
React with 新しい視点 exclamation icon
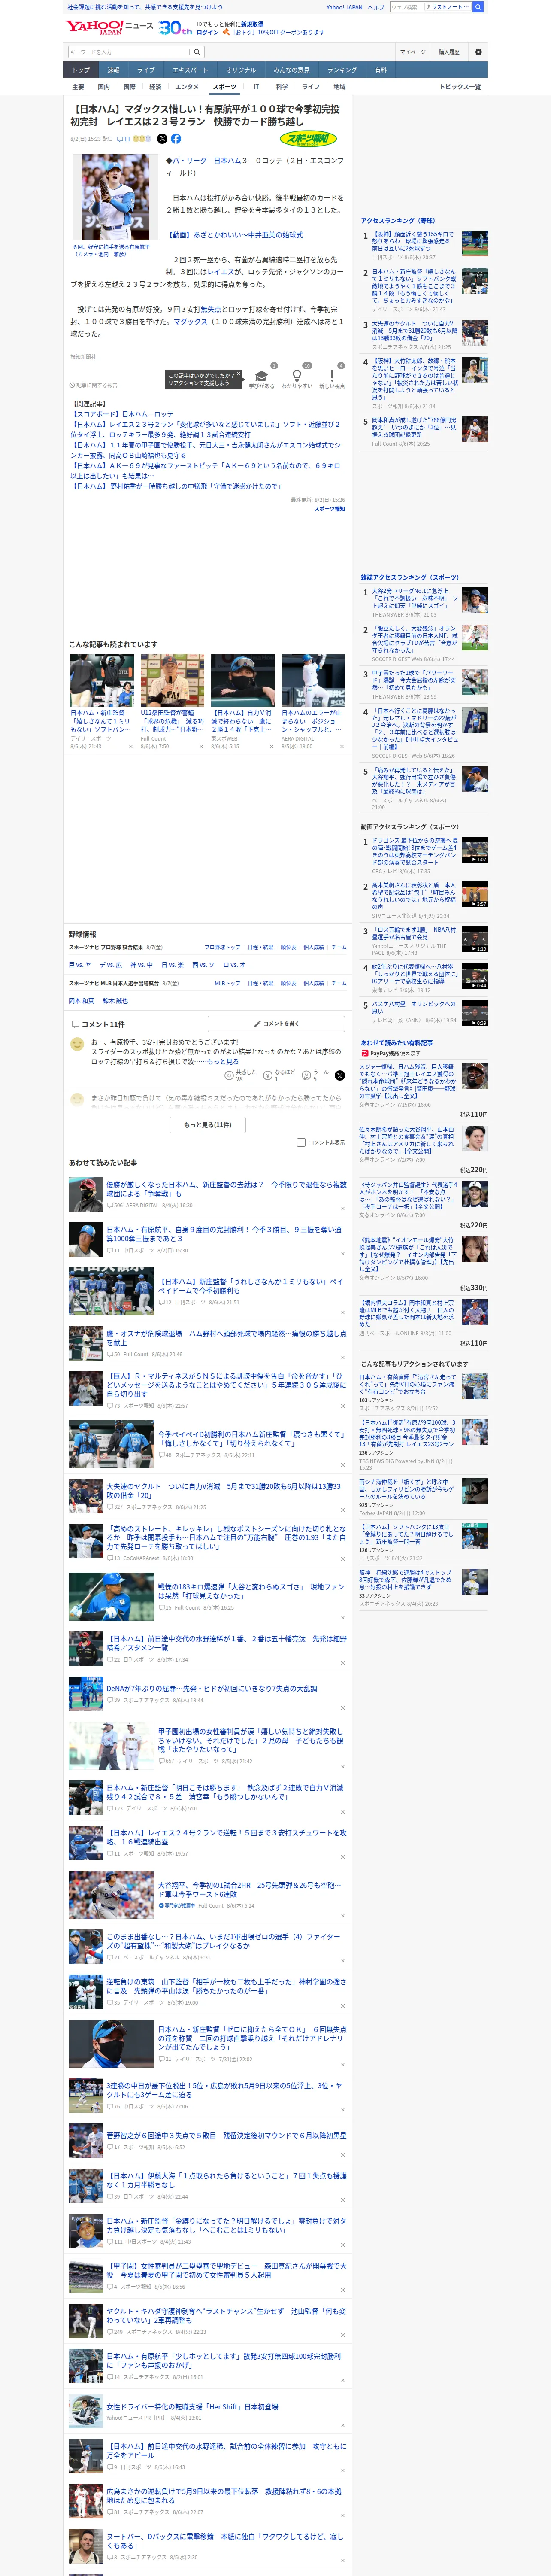pos(332,376)
